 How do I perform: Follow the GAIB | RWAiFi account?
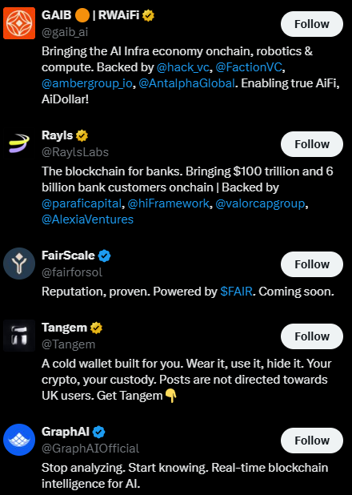[x=312, y=24]
